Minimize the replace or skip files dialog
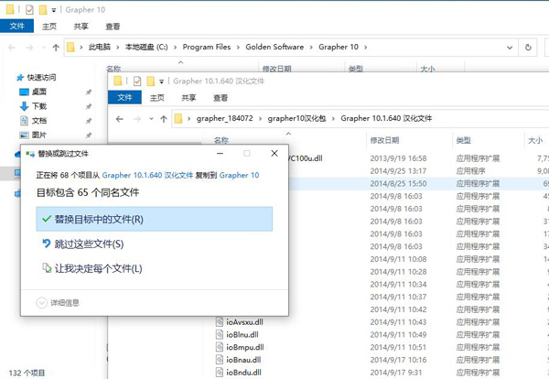This screenshot has width=549, height=379. pyautogui.click(x=220, y=154)
